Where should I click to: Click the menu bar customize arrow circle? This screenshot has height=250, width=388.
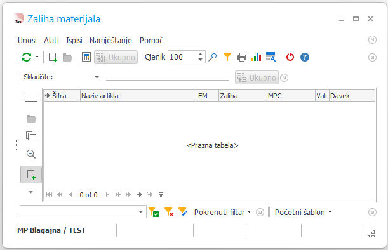[x=372, y=40]
